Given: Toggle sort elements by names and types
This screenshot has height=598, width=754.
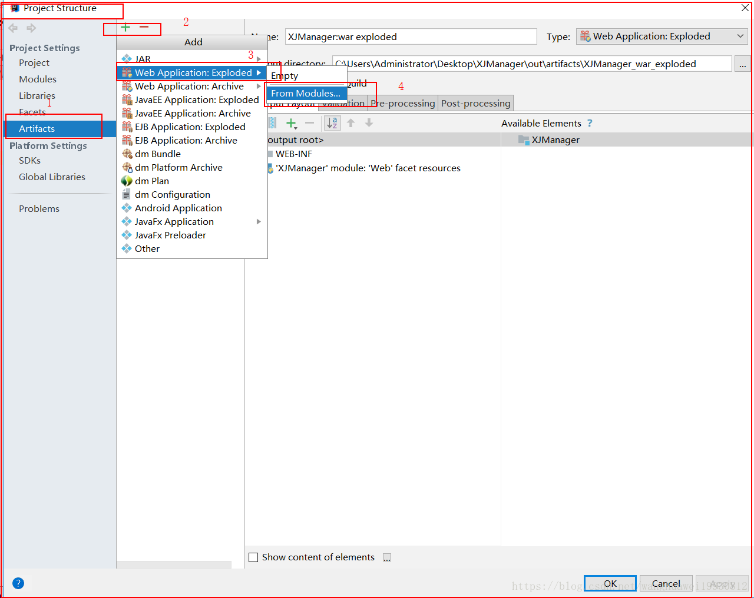Looking at the screenshot, I should coord(332,123).
